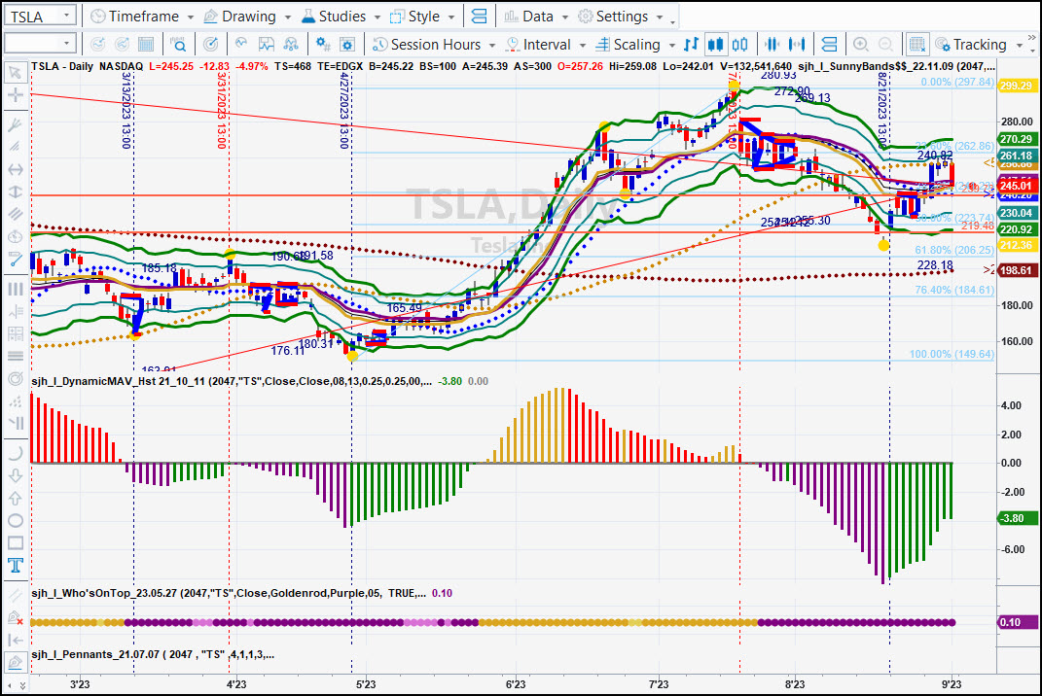Expand the empty combo box below TSLA

click(66, 44)
